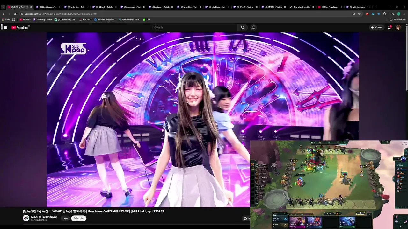
Task: Like the video with thumbs-up icon
Action: pos(245,218)
